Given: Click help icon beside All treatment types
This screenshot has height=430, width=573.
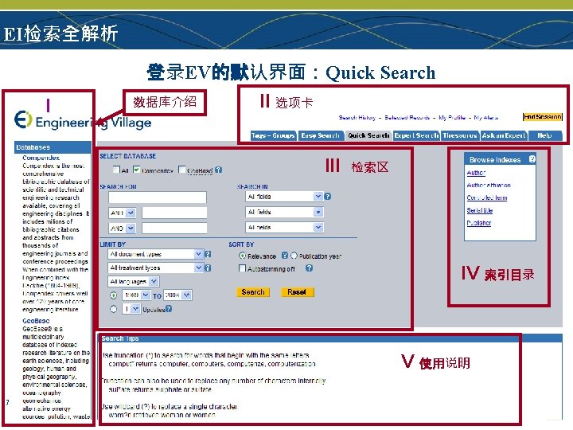Looking at the screenshot, I should (x=208, y=268).
